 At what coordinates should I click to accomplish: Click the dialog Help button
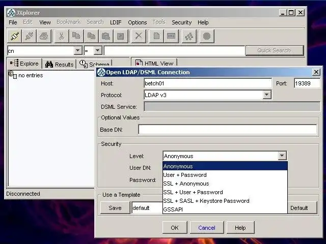[x=240, y=228]
